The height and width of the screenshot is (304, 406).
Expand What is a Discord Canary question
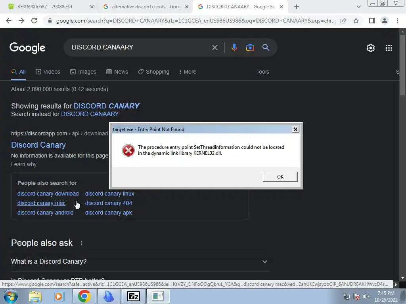click(x=140, y=262)
